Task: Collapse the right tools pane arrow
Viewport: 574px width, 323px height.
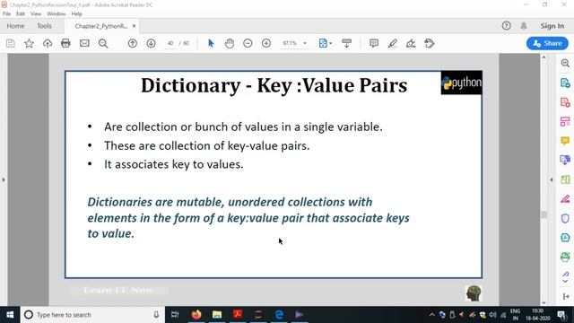Action: pos(552,179)
